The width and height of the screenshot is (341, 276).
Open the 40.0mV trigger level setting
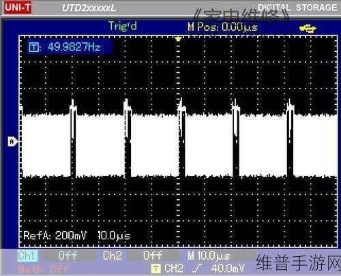228,269
